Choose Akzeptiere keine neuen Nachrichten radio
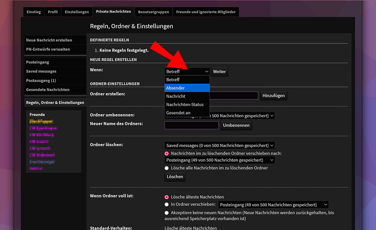 pos(167,213)
